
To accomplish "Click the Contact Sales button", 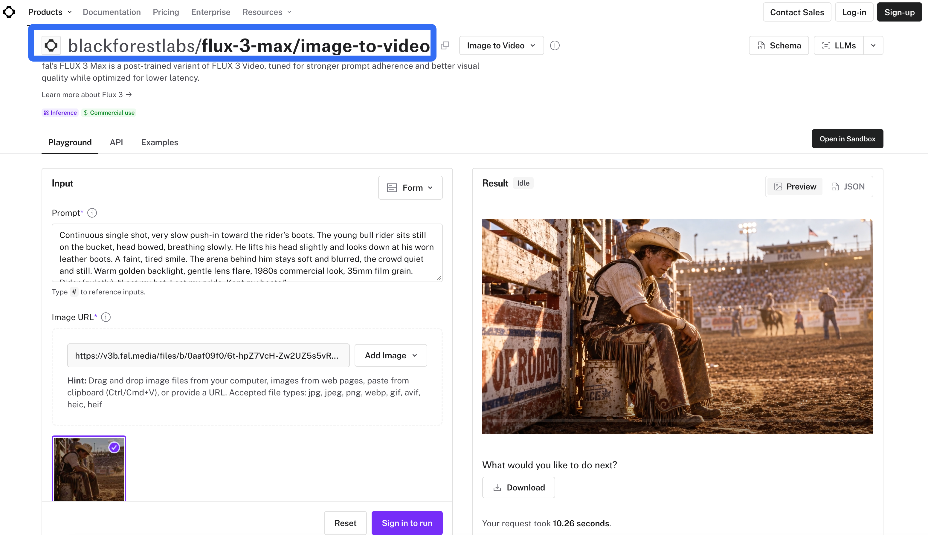I will pos(797,12).
